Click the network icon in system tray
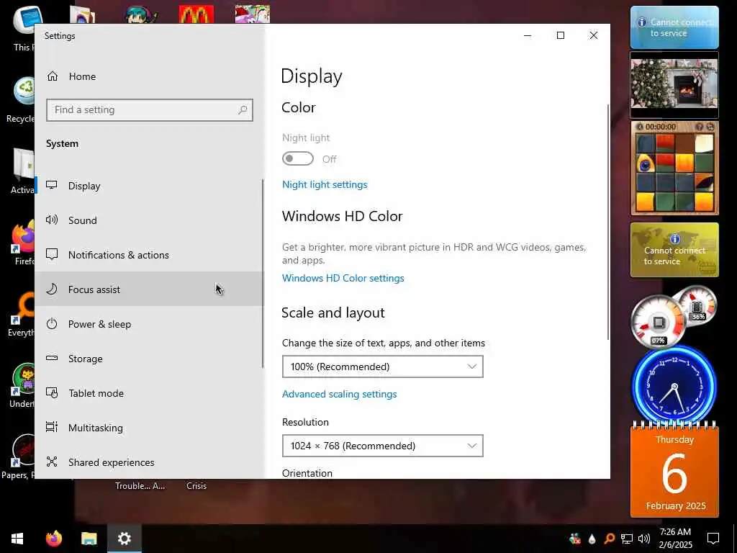 (x=627, y=539)
